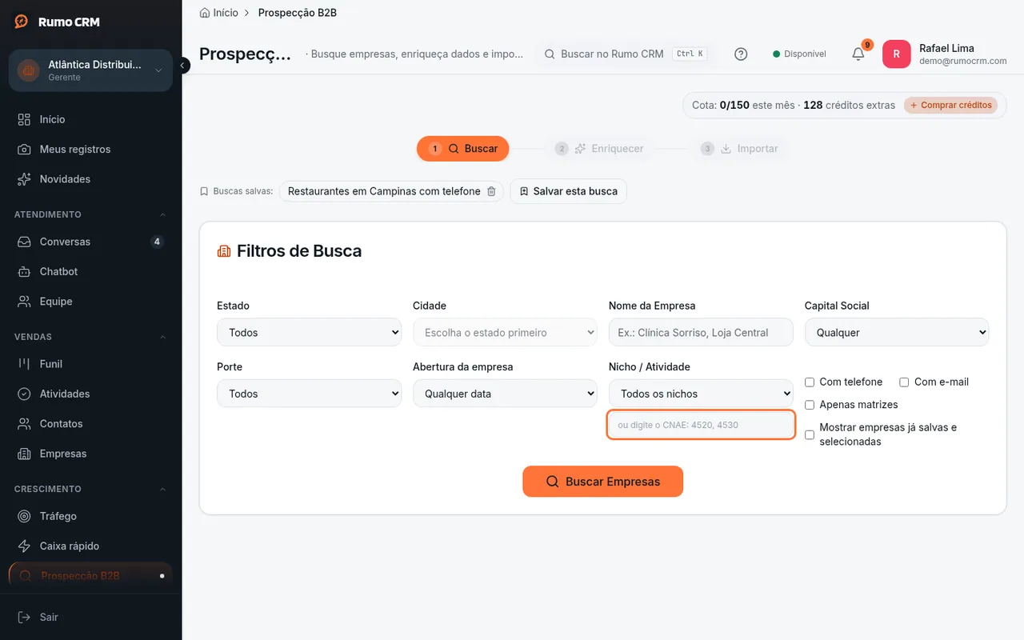This screenshot has width=1024, height=640.
Task: Open the Capital Social dropdown
Action: coord(897,332)
